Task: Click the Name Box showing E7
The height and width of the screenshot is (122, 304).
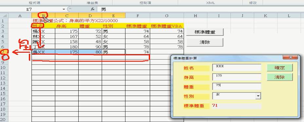Action: click(31, 9)
